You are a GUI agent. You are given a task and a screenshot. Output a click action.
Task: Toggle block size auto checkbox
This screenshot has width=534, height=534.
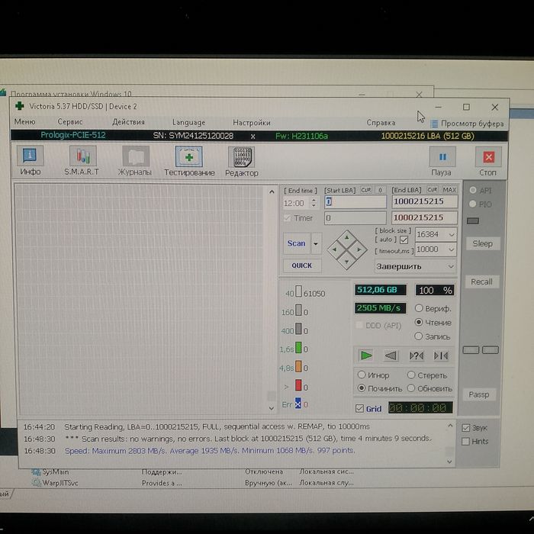pyautogui.click(x=404, y=240)
